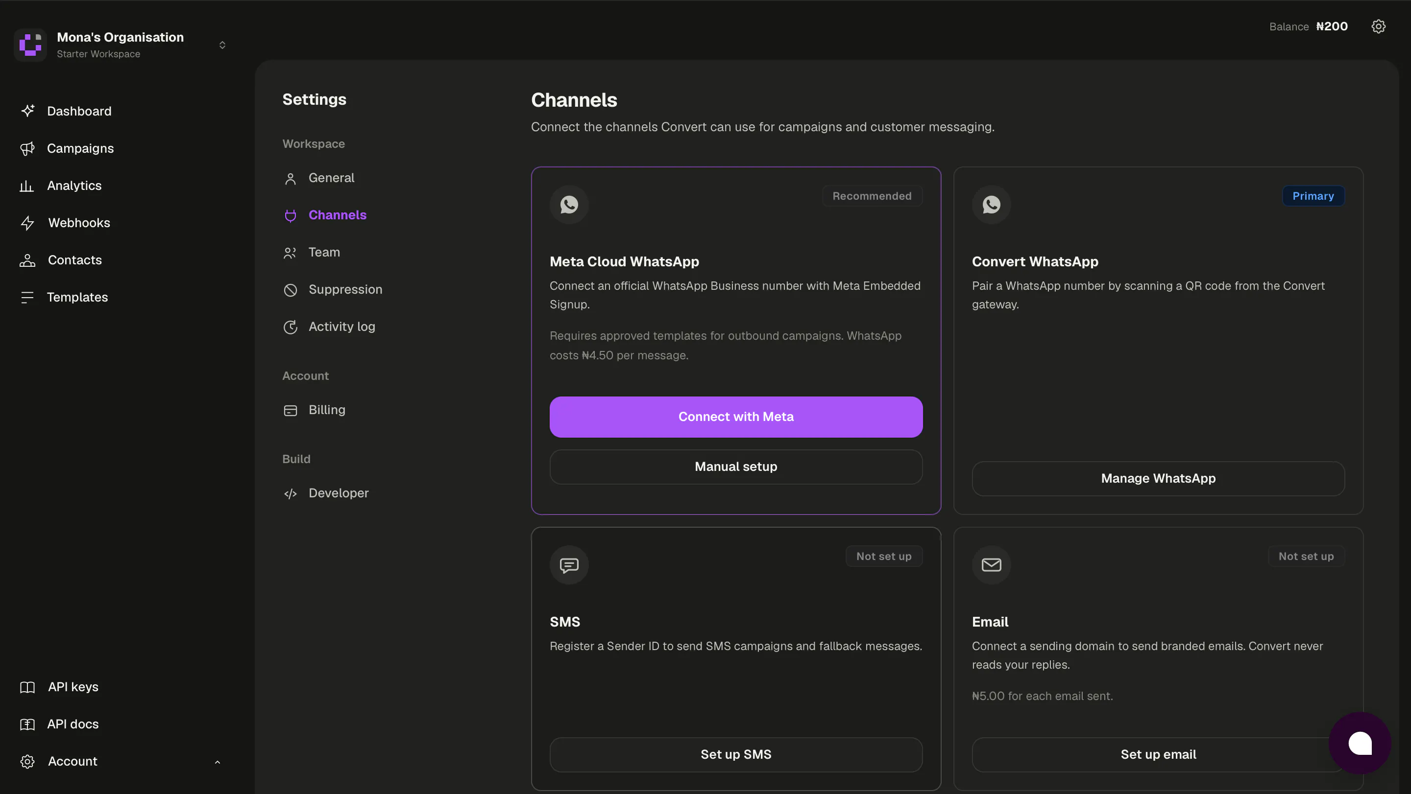
Task: Click the WhatsApp icon on Convert WhatsApp card
Action: (992, 205)
